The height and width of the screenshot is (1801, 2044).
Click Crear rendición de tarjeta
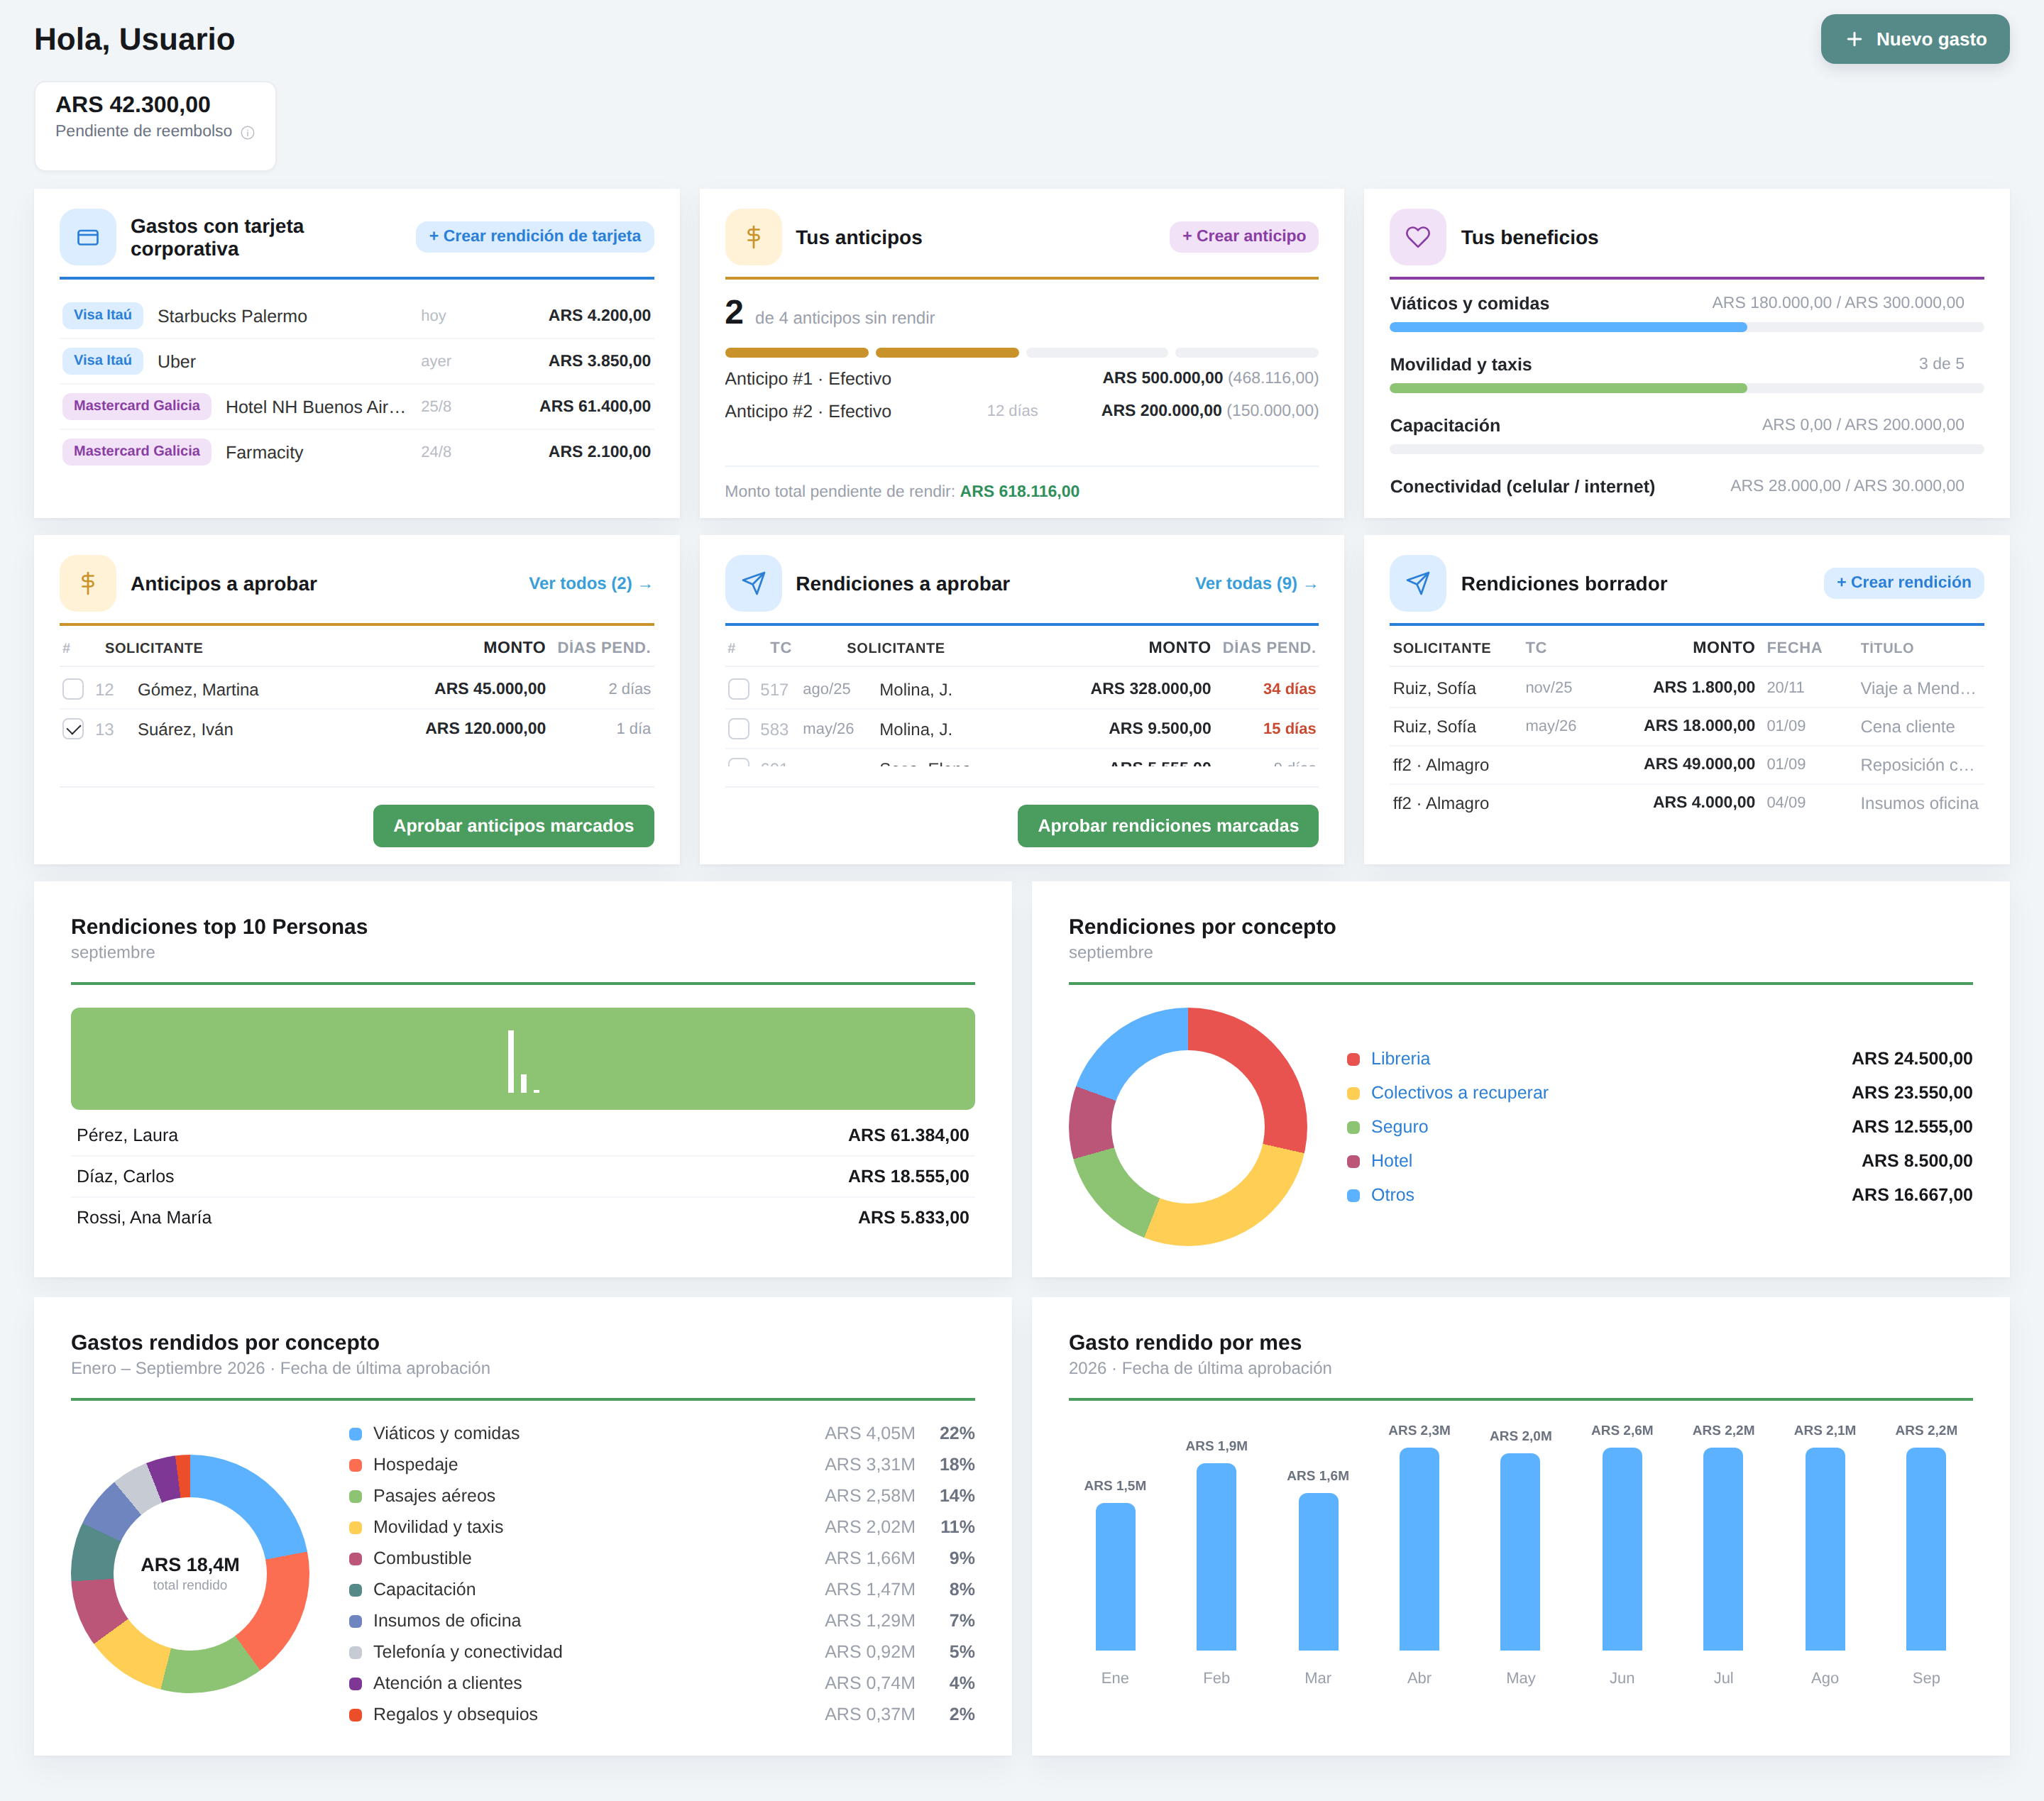[x=535, y=236]
